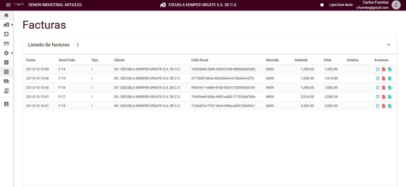The height and width of the screenshot is (187, 406).
Task: Select the invoices list sidebar item
Action: click(6, 72)
